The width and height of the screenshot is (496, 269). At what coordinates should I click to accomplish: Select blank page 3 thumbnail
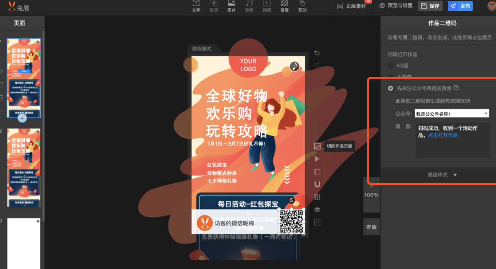tap(24, 244)
